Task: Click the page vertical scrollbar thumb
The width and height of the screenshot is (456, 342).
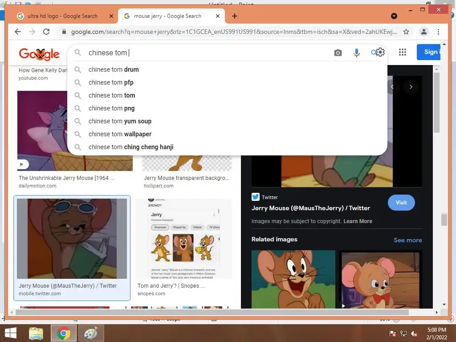Action: (444, 220)
